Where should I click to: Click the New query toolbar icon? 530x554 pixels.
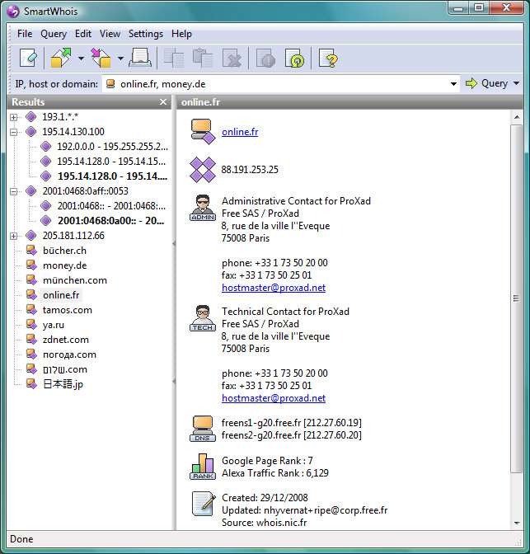[x=28, y=58]
